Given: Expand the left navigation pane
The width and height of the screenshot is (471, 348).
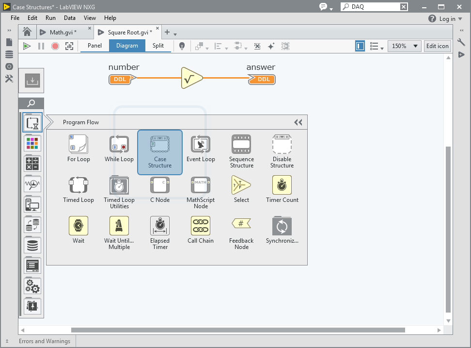Looking at the screenshot, I should [9, 31].
